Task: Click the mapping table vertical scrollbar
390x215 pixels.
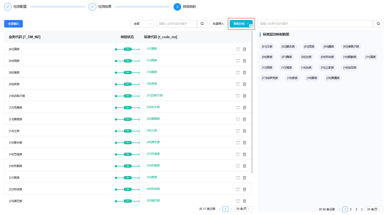Action: tap(252, 104)
